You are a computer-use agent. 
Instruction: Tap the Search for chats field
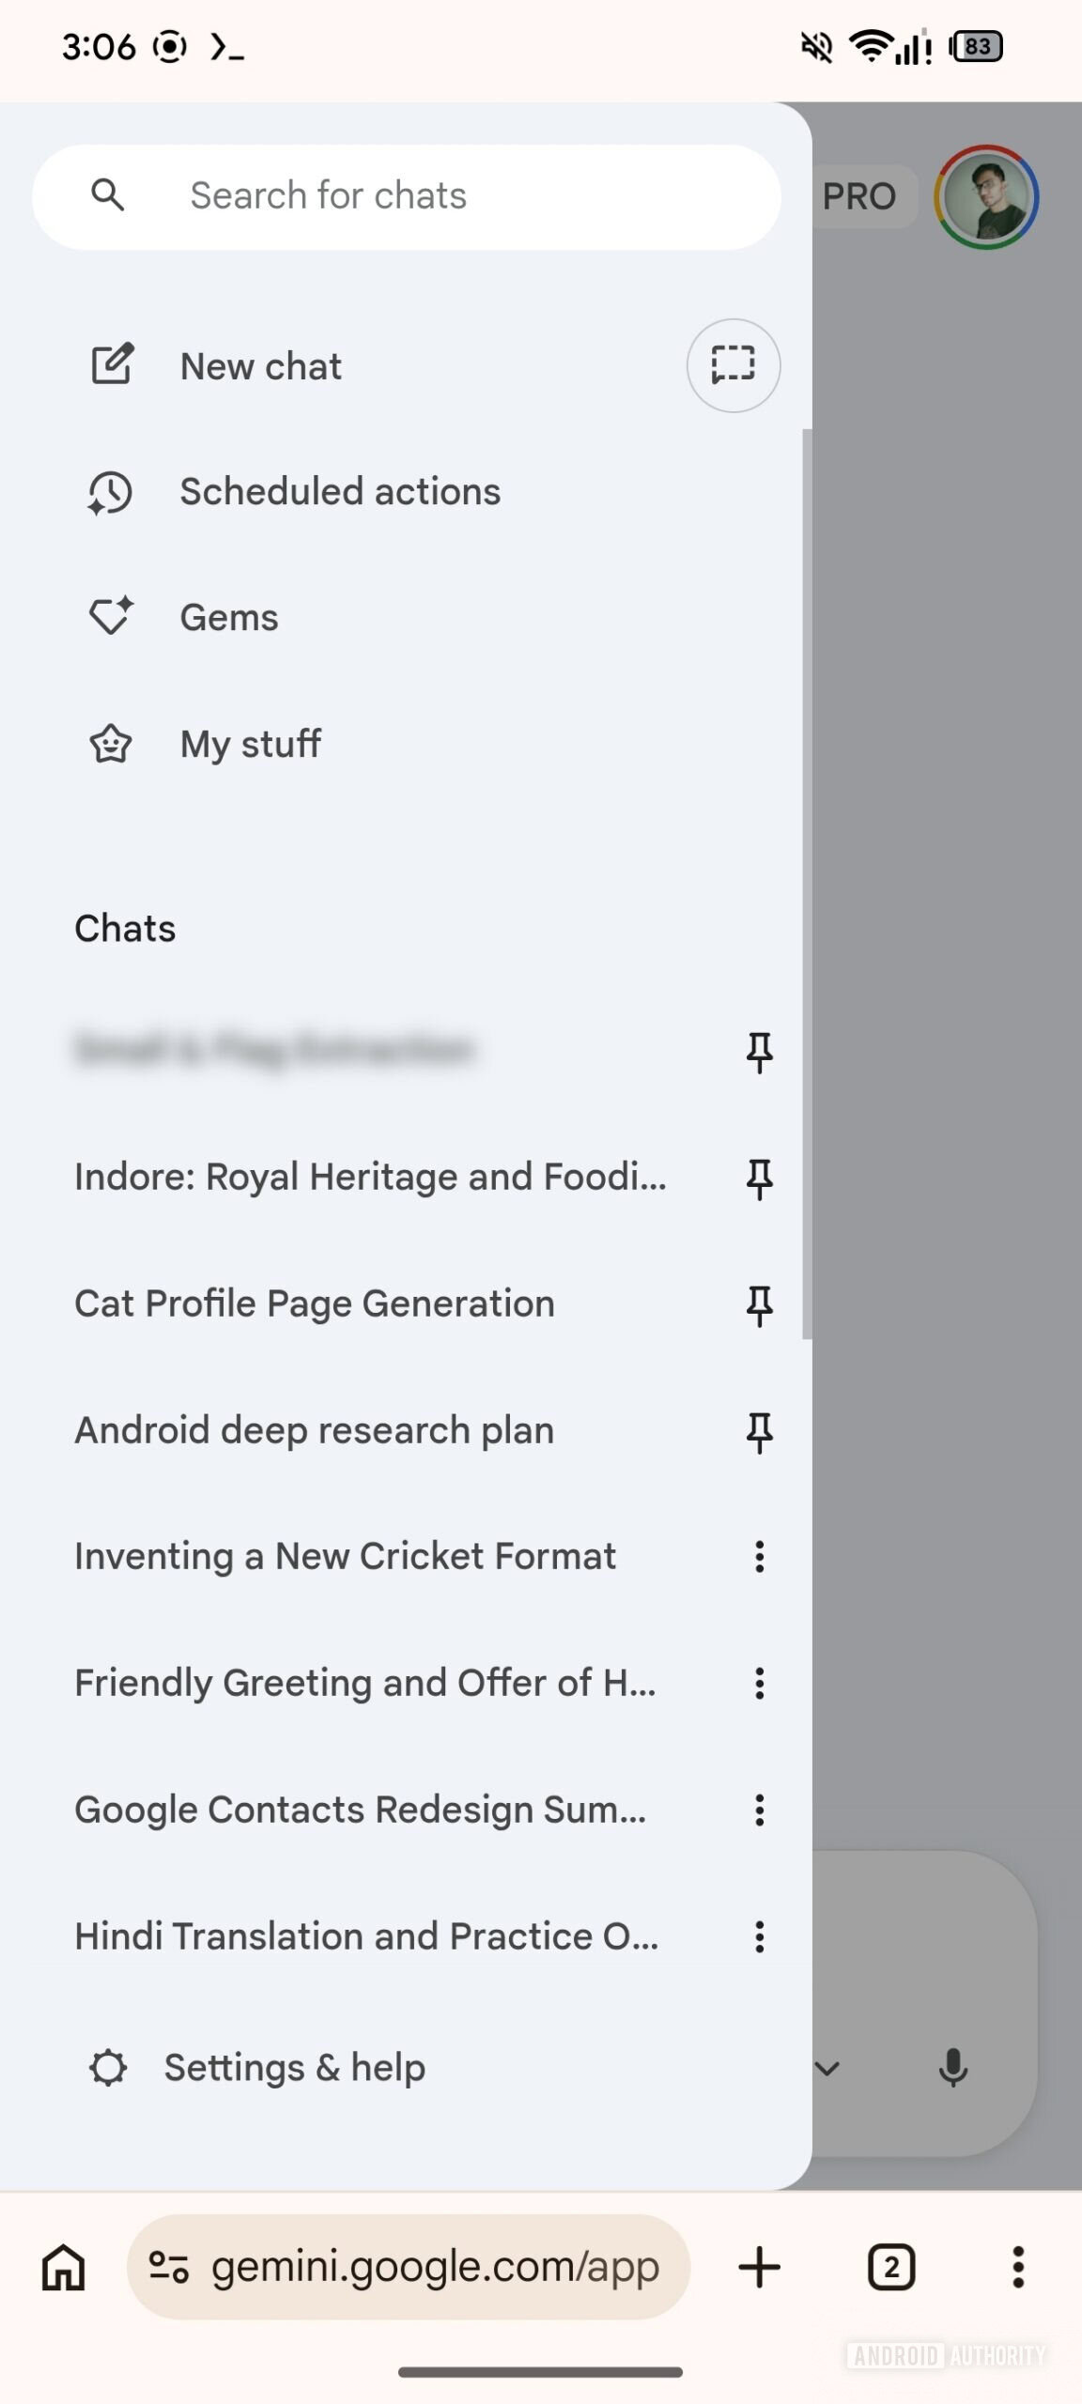[x=404, y=195]
